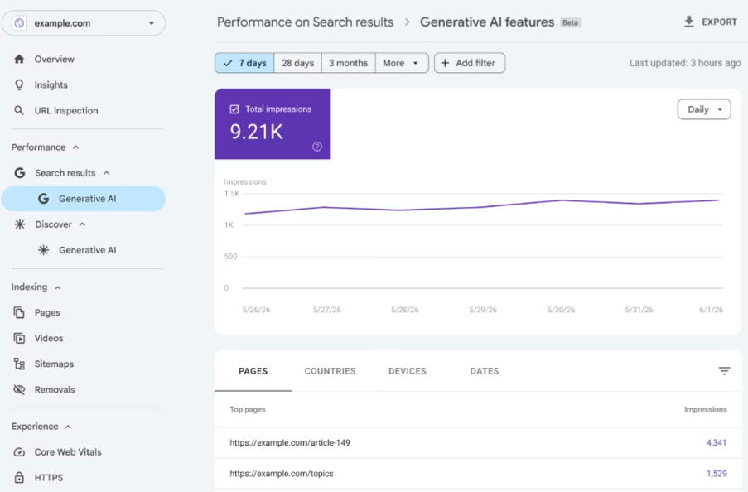Click the URL inspection magnifier icon
The height and width of the screenshot is (492, 748).
19,111
